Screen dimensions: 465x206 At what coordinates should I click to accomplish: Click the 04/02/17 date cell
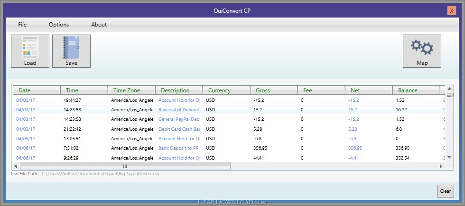(x=26, y=100)
